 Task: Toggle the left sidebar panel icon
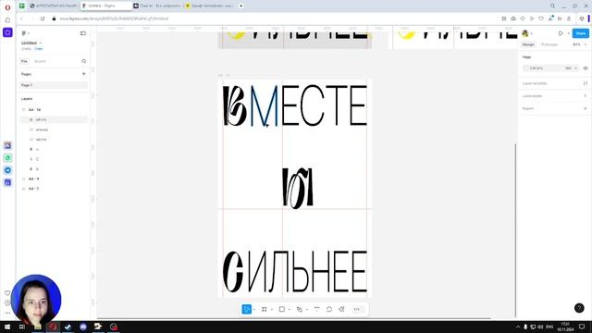pyautogui.click(x=83, y=33)
